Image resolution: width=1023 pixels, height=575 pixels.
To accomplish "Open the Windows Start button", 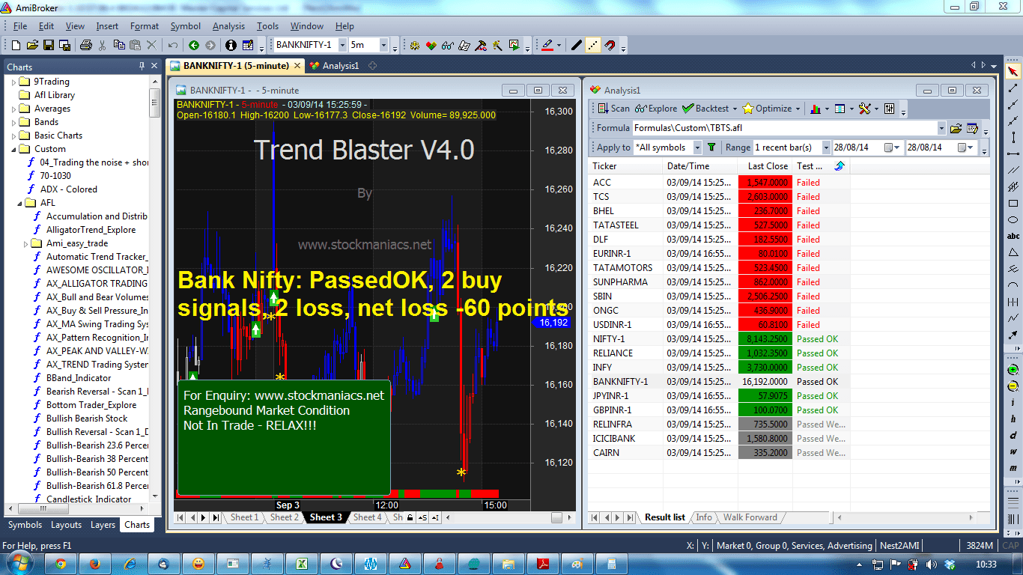I will point(18,563).
